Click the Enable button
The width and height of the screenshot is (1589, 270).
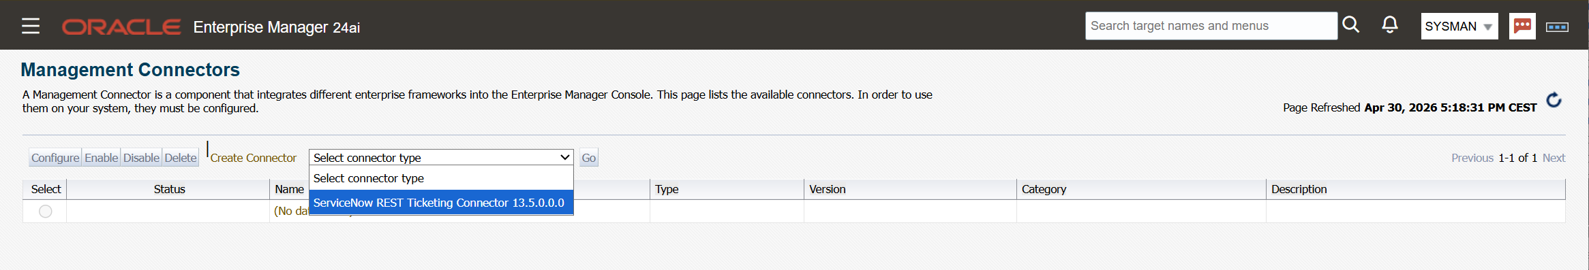tap(101, 158)
